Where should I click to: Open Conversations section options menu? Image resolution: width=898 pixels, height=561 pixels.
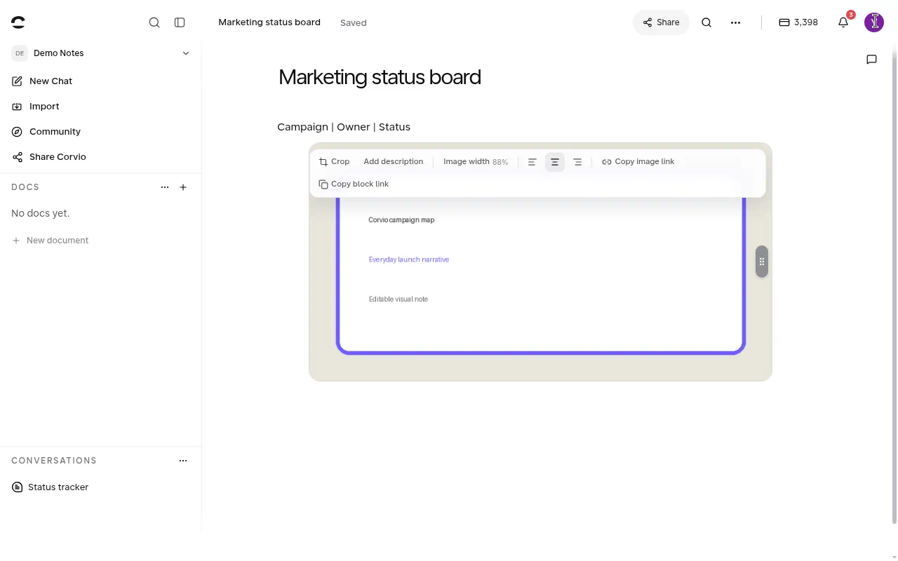point(183,461)
